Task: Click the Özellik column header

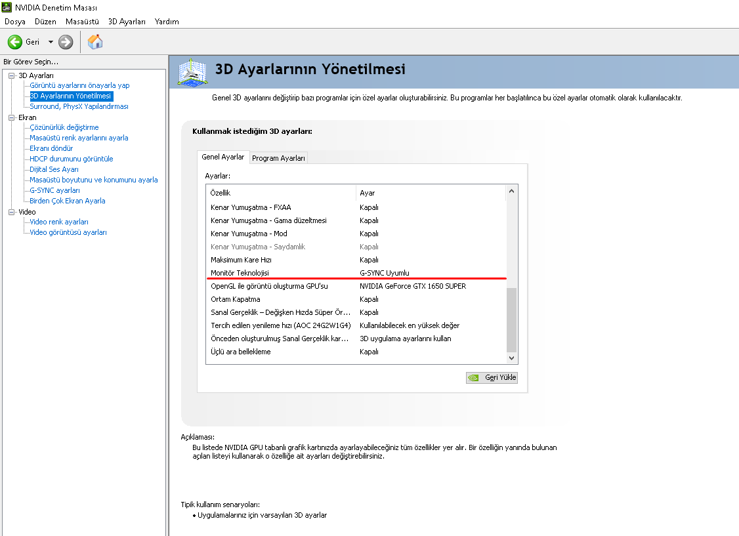Action: click(x=281, y=193)
